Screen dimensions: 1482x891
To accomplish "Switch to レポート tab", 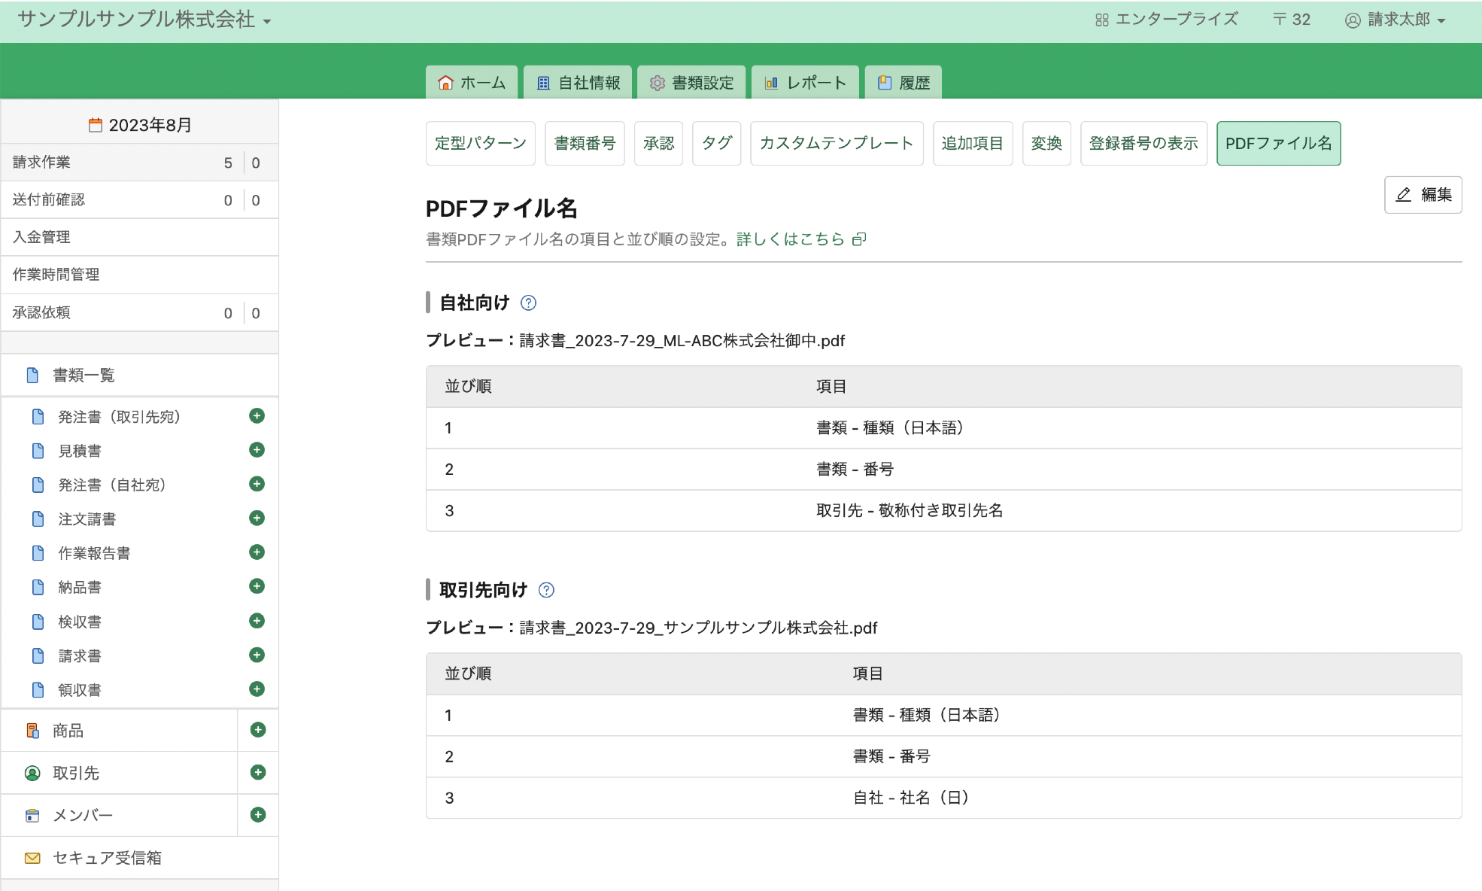I will 805,83.
